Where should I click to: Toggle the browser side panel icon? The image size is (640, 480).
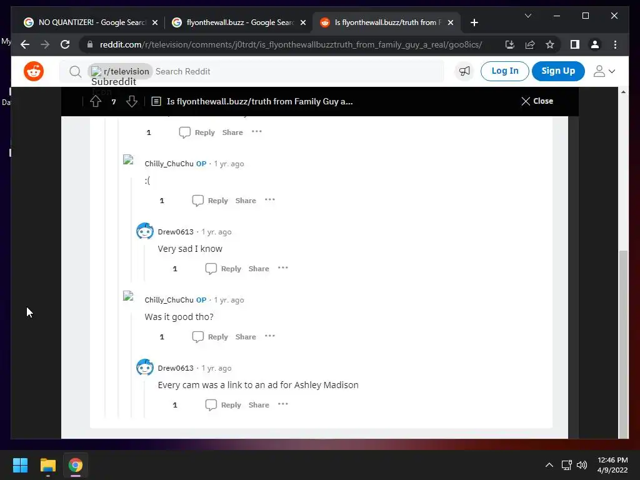575,44
